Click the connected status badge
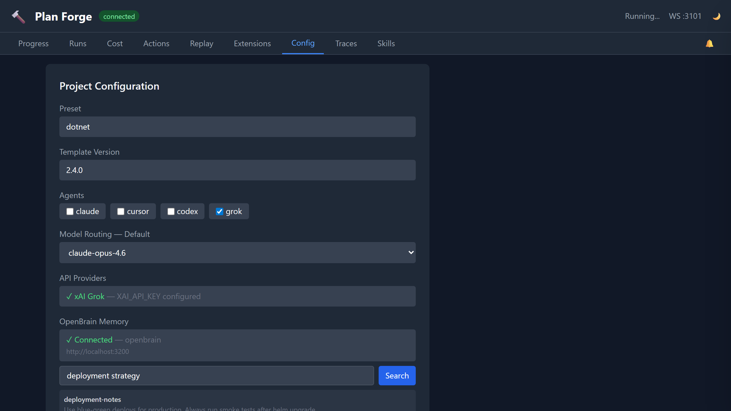 pos(119,16)
